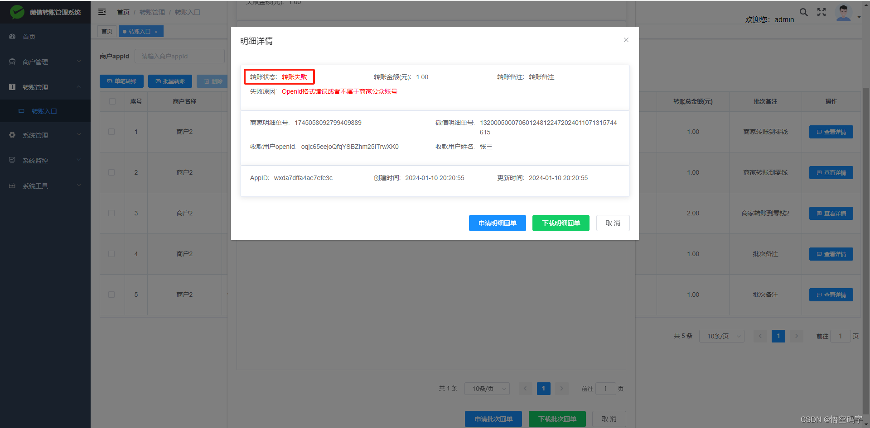The height and width of the screenshot is (428, 870).
Task: Check the row 3 checkbox
Action: [x=111, y=213]
